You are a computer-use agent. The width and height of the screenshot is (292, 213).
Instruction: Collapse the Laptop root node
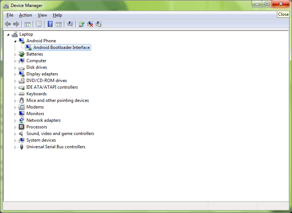(x=8, y=35)
